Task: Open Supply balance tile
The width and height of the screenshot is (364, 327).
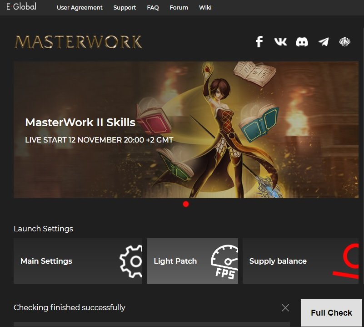Action: pos(300,261)
